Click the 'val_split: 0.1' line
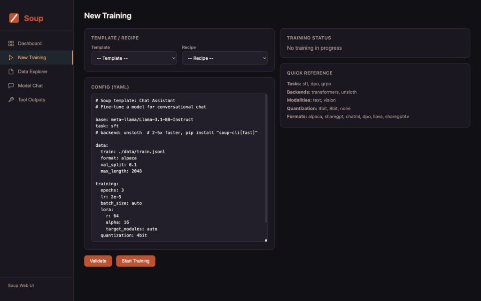481x301 pixels. (118, 165)
